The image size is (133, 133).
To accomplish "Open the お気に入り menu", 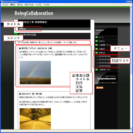I will (29, 5).
